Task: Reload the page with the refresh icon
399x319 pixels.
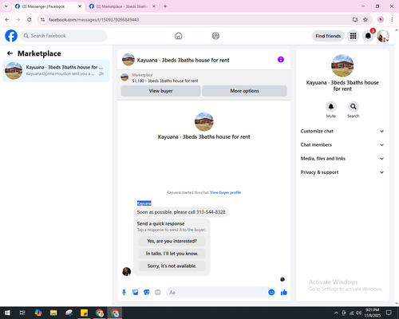Action: 30,19
